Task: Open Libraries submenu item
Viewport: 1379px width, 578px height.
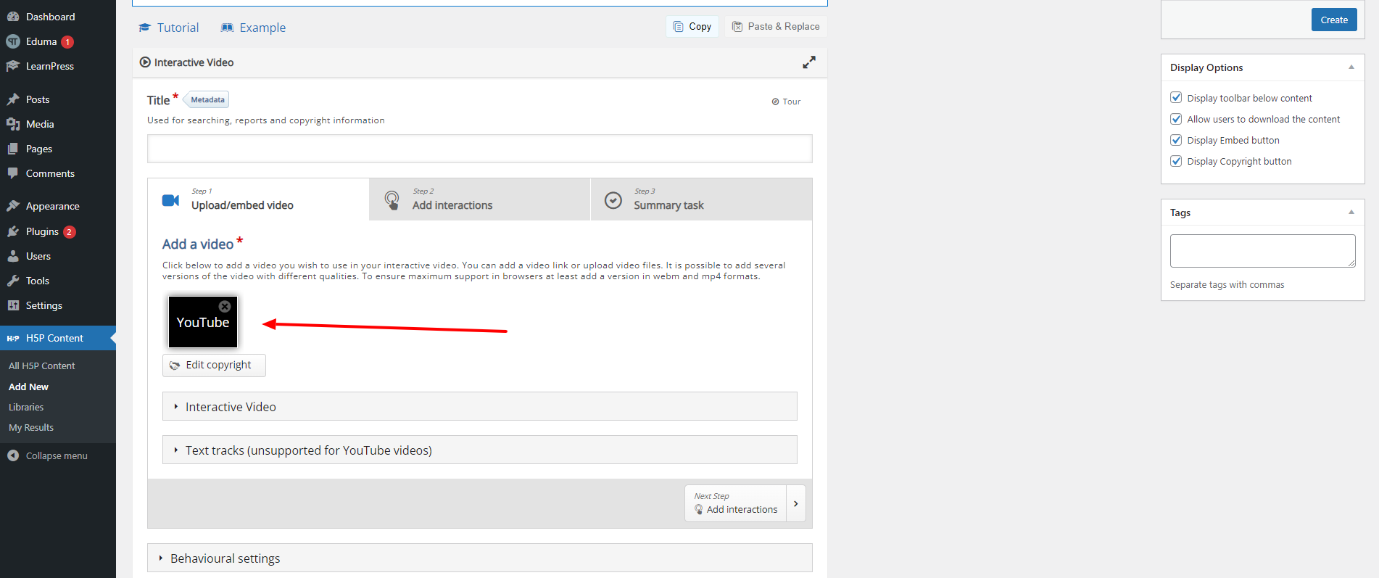Action: coord(26,408)
